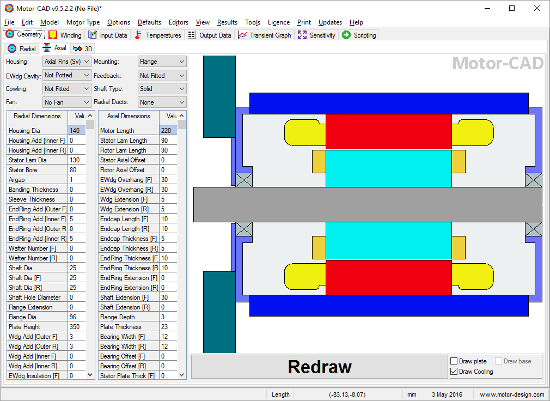The image size is (550, 401).
Task: Click the Housing Dia value field
Action: click(76, 131)
